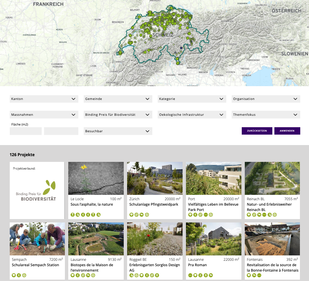
Task: Click first category icon under Schulareal Sempach Station
Action: [x=14, y=275]
